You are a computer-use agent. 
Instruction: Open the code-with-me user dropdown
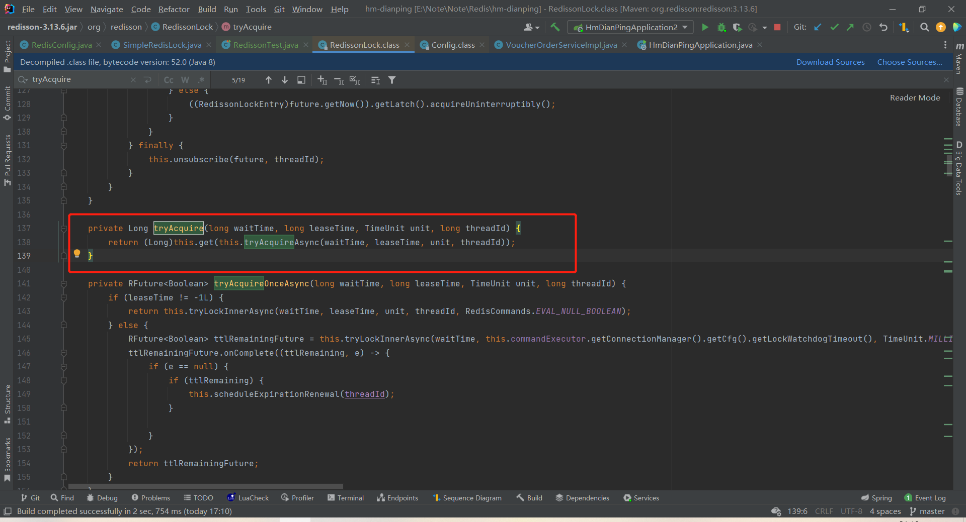pos(531,27)
